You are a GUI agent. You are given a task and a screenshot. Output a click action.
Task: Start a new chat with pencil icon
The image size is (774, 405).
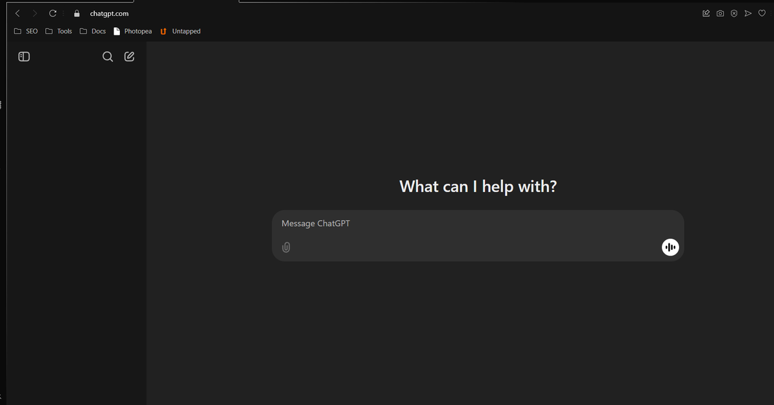(x=129, y=57)
